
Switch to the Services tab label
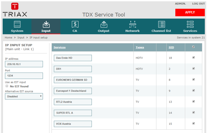click(190, 31)
